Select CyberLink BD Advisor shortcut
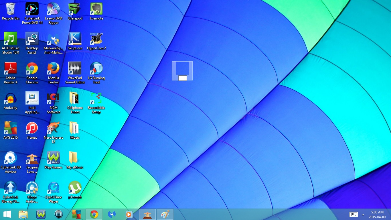Image resolution: width=391 pixels, height=220 pixels. tap(11, 162)
